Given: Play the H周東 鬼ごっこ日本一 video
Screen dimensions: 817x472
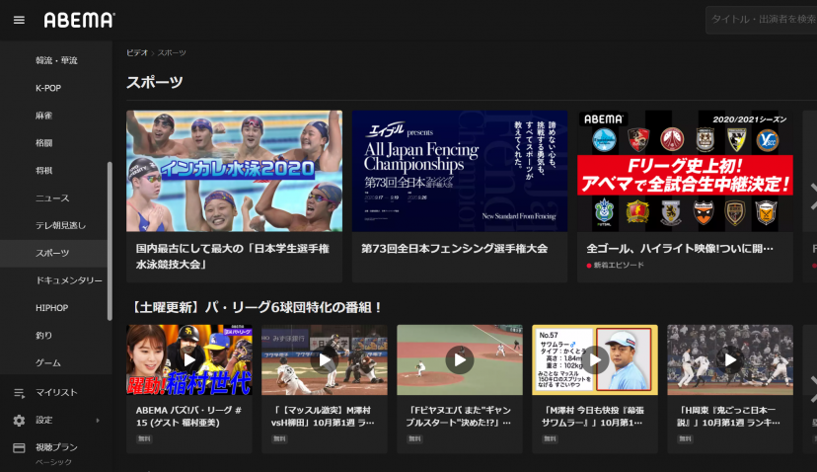Looking at the screenshot, I should 730,359.
